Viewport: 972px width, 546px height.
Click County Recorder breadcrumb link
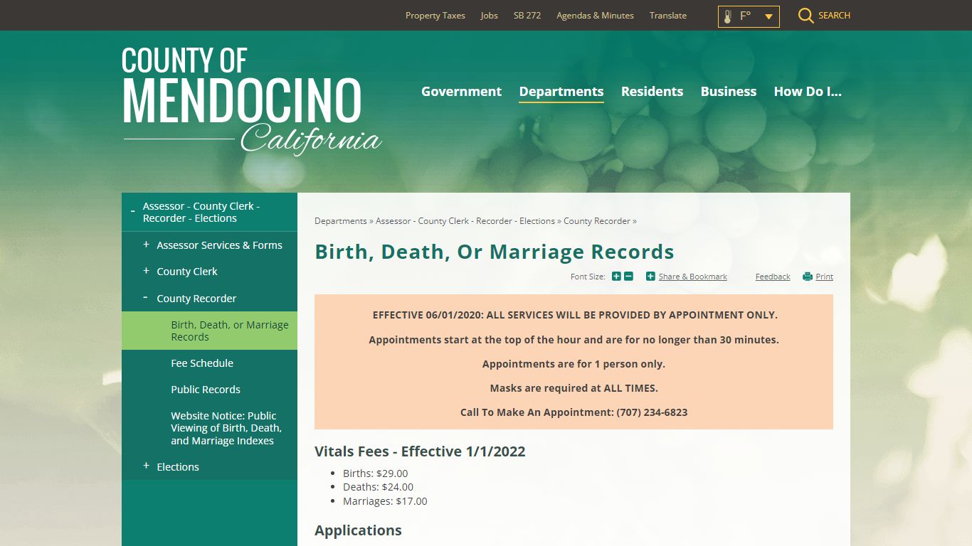[x=597, y=221]
